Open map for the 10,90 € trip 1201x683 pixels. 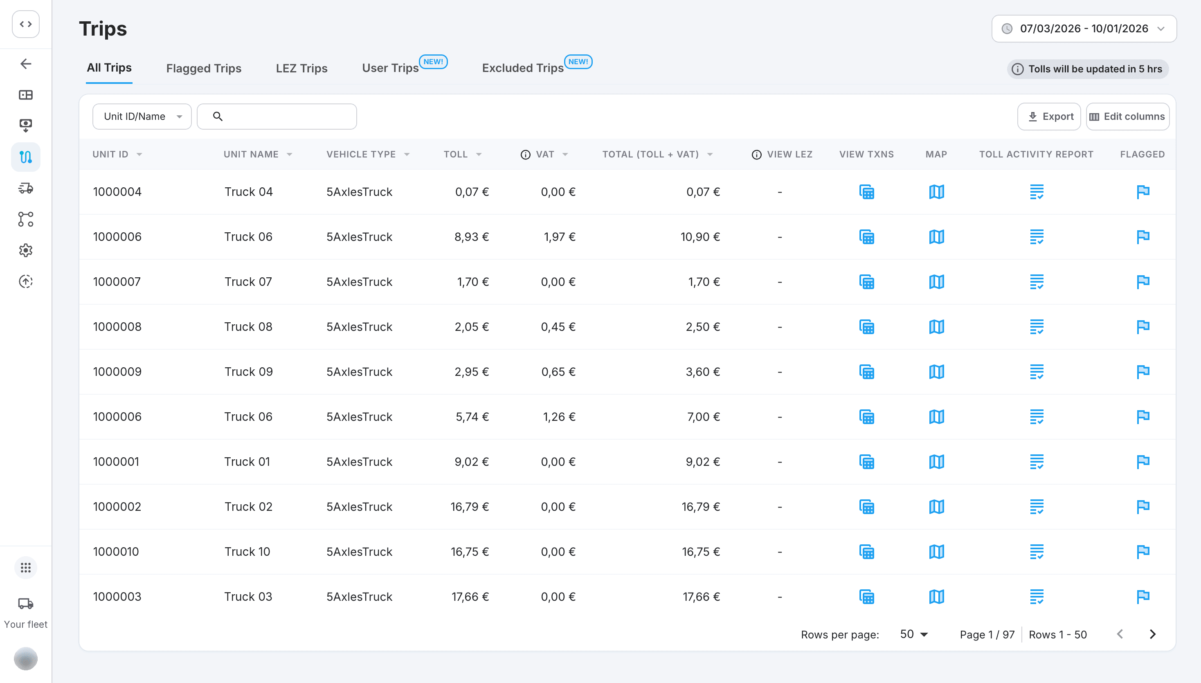[x=936, y=237]
